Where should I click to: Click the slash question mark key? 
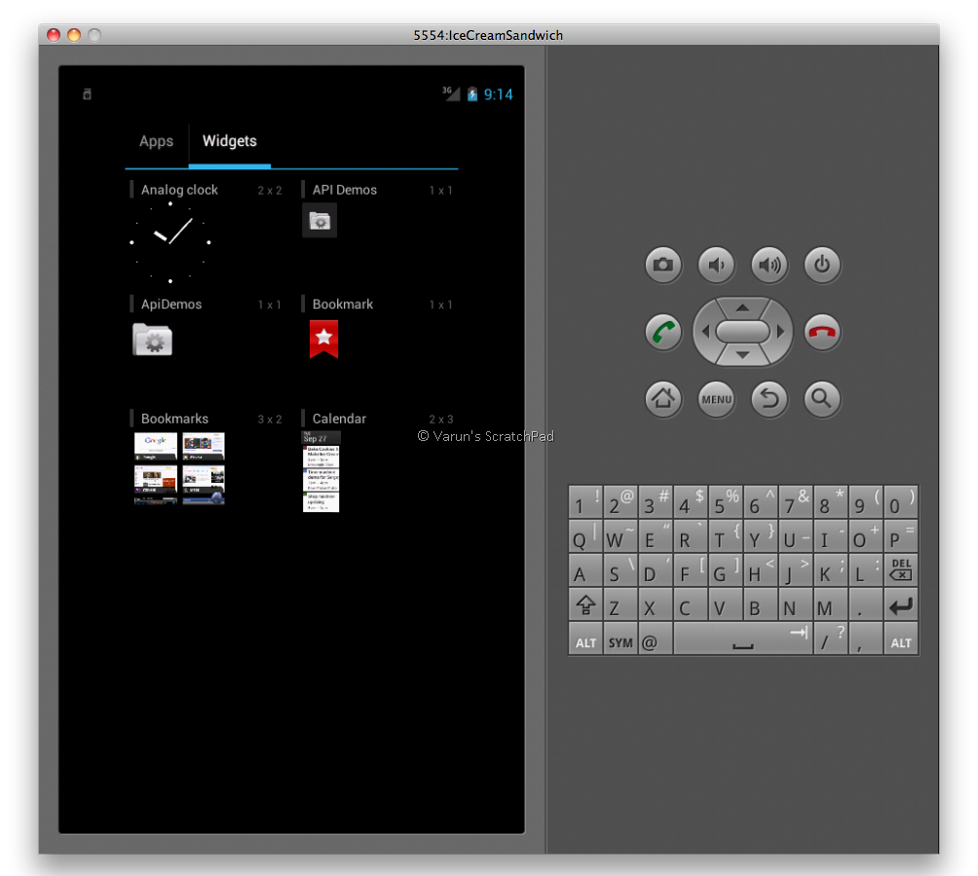click(x=831, y=639)
